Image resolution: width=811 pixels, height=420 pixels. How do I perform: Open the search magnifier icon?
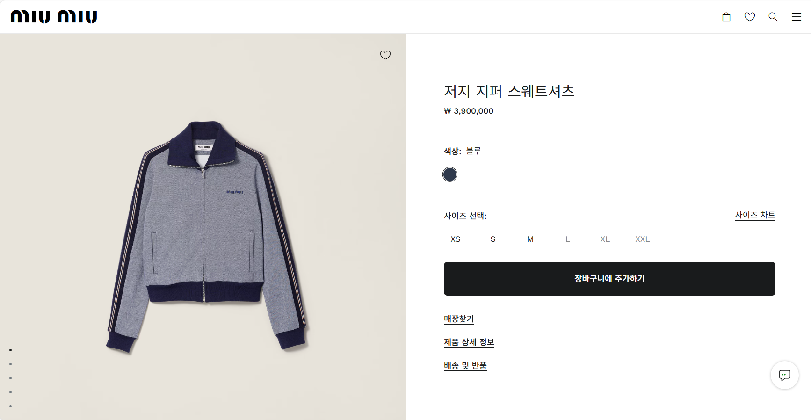pyautogui.click(x=773, y=17)
